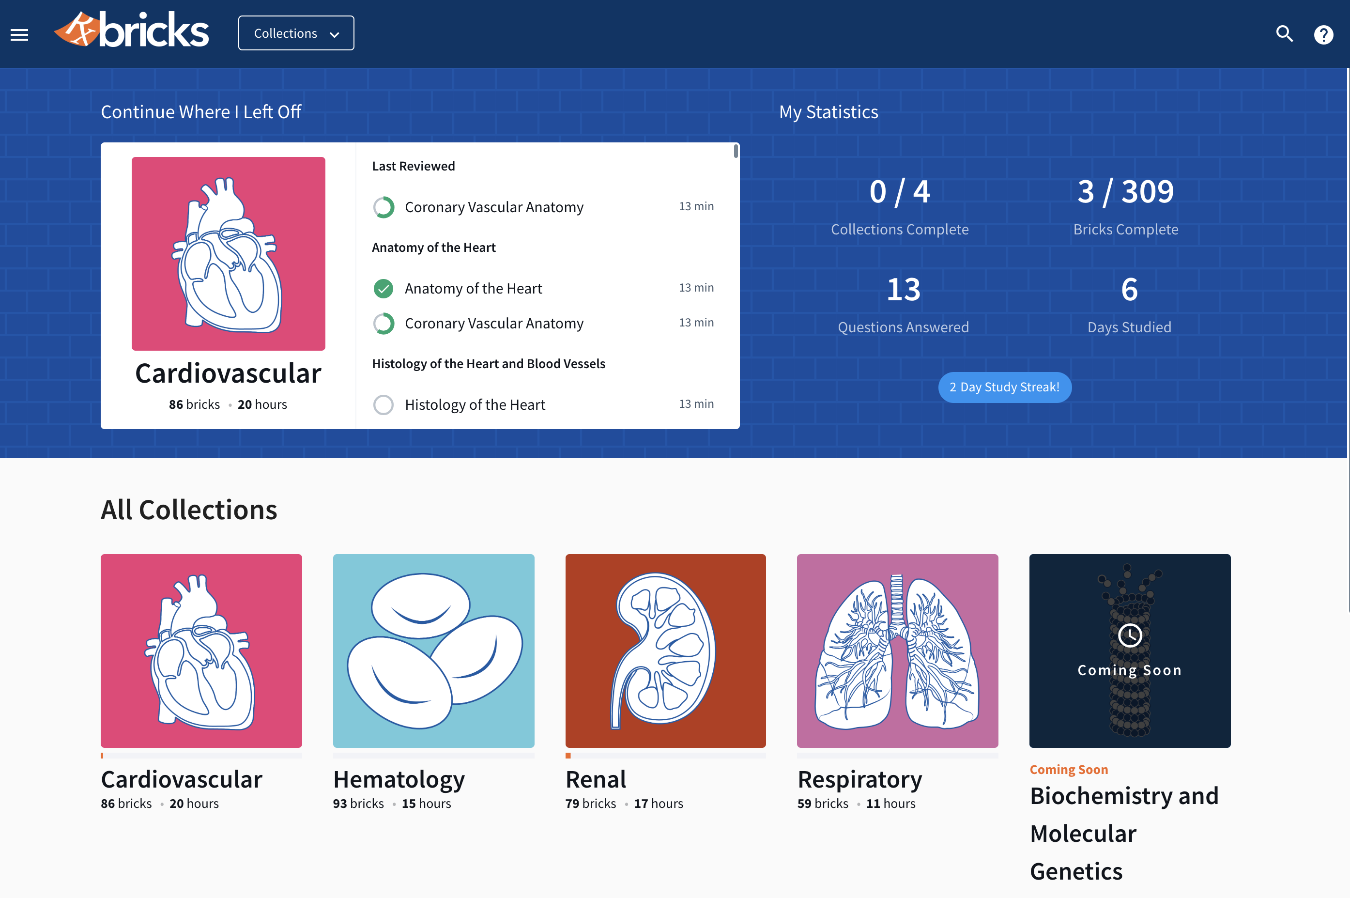The width and height of the screenshot is (1350, 898).
Task: Open the Respiratory lungs collection thumbnail
Action: 897,650
